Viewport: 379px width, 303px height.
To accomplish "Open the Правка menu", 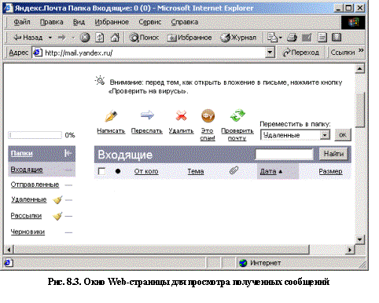I will (51, 22).
